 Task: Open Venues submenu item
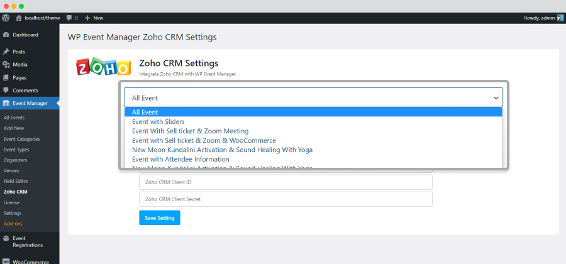click(11, 170)
